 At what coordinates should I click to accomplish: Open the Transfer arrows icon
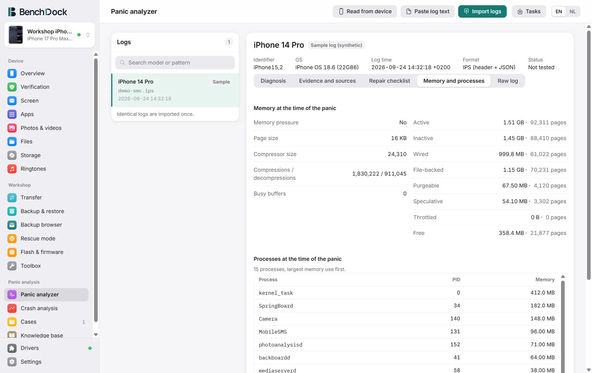click(12, 197)
